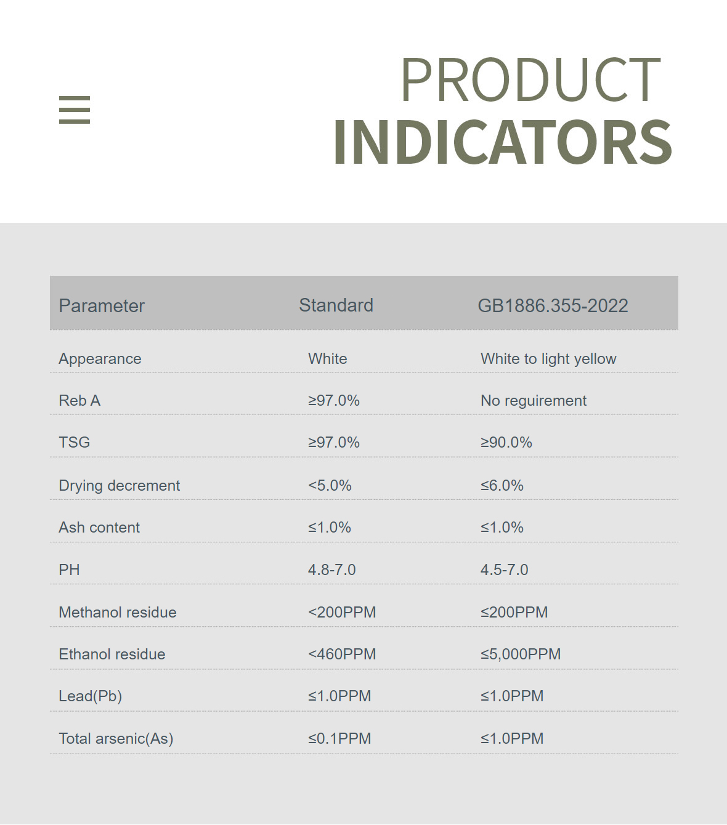Select the 'GB1886.355-2022' column header

[x=553, y=306]
